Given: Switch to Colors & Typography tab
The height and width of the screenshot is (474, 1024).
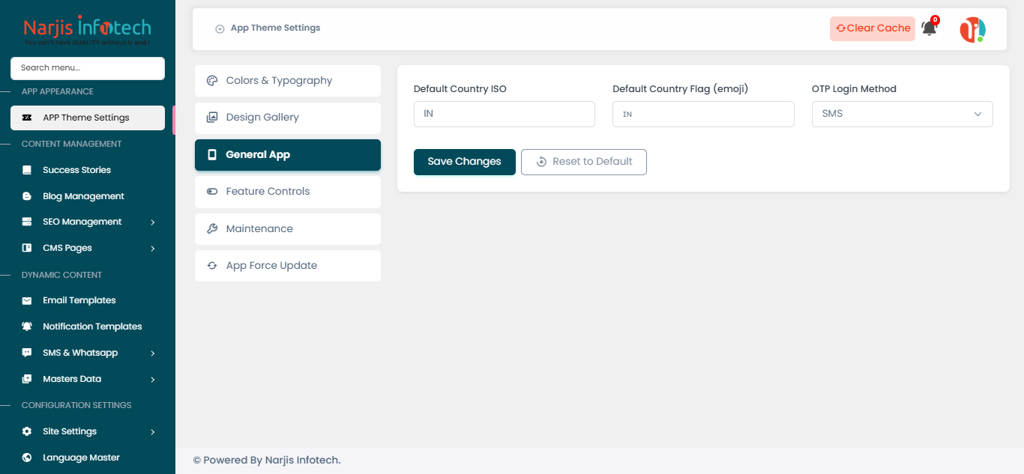Looking at the screenshot, I should tap(288, 81).
